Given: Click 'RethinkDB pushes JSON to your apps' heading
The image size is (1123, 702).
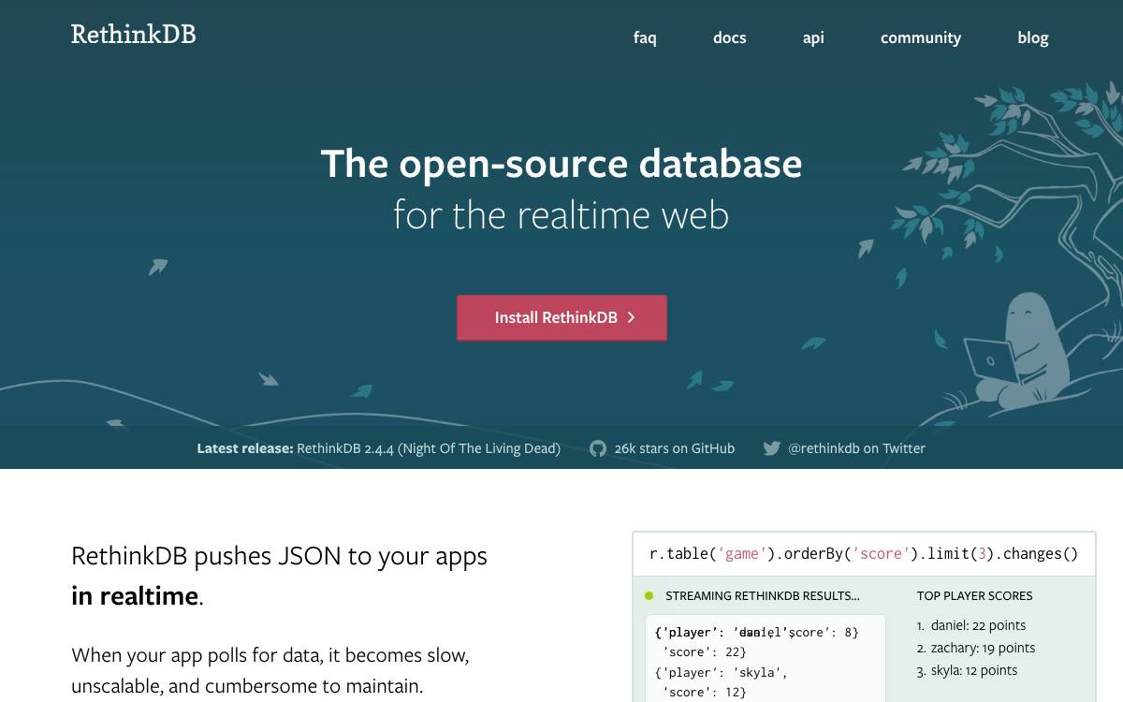Looking at the screenshot, I should tap(279, 556).
